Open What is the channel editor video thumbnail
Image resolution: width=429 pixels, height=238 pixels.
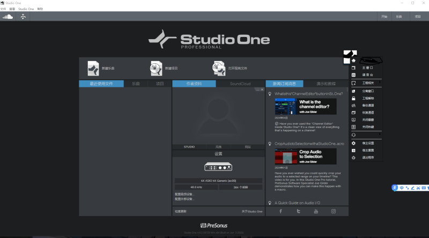pos(306,107)
